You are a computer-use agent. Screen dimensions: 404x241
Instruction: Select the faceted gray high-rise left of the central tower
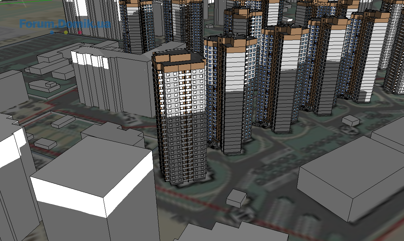(x=113, y=81)
